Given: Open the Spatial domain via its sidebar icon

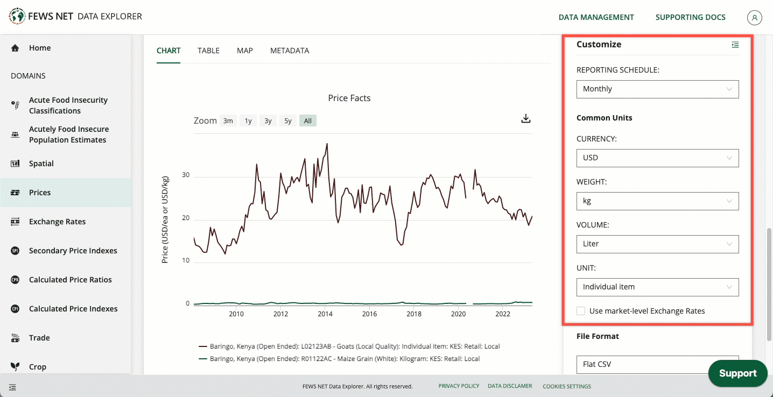Looking at the screenshot, I should (x=14, y=164).
